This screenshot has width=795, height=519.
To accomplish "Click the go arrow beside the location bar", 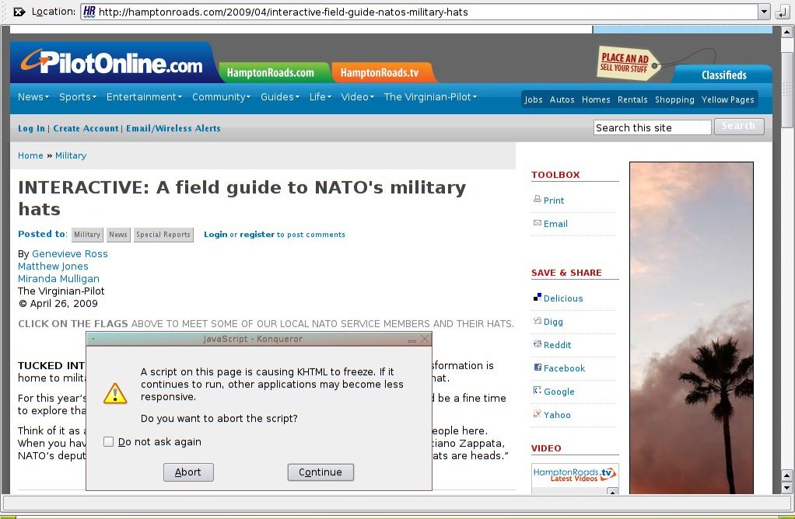I will (783, 12).
